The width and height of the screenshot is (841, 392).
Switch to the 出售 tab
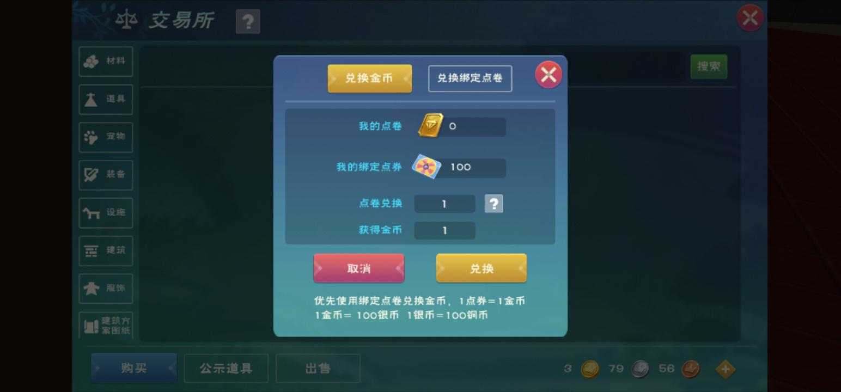click(x=318, y=369)
